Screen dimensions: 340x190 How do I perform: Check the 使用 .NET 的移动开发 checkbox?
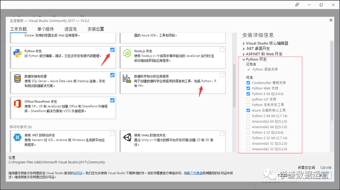point(112,134)
